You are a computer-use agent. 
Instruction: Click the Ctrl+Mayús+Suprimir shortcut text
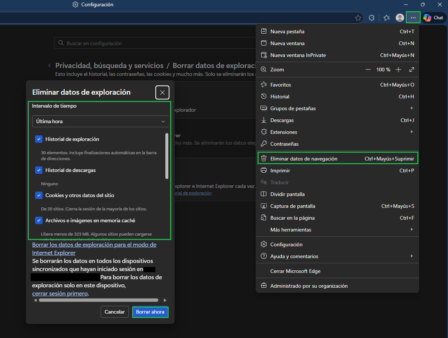click(390, 158)
